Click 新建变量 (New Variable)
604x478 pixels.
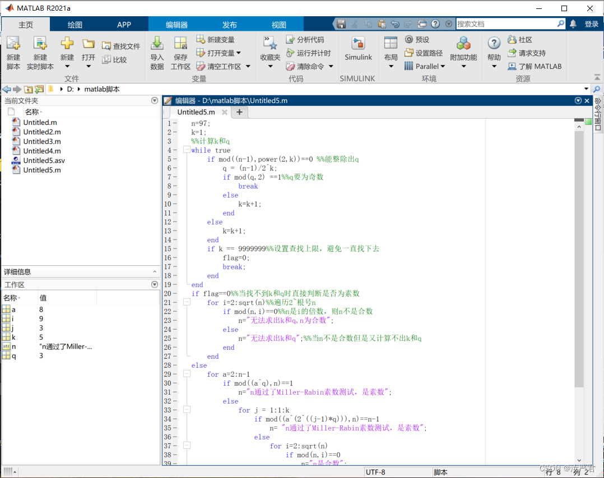click(x=215, y=40)
